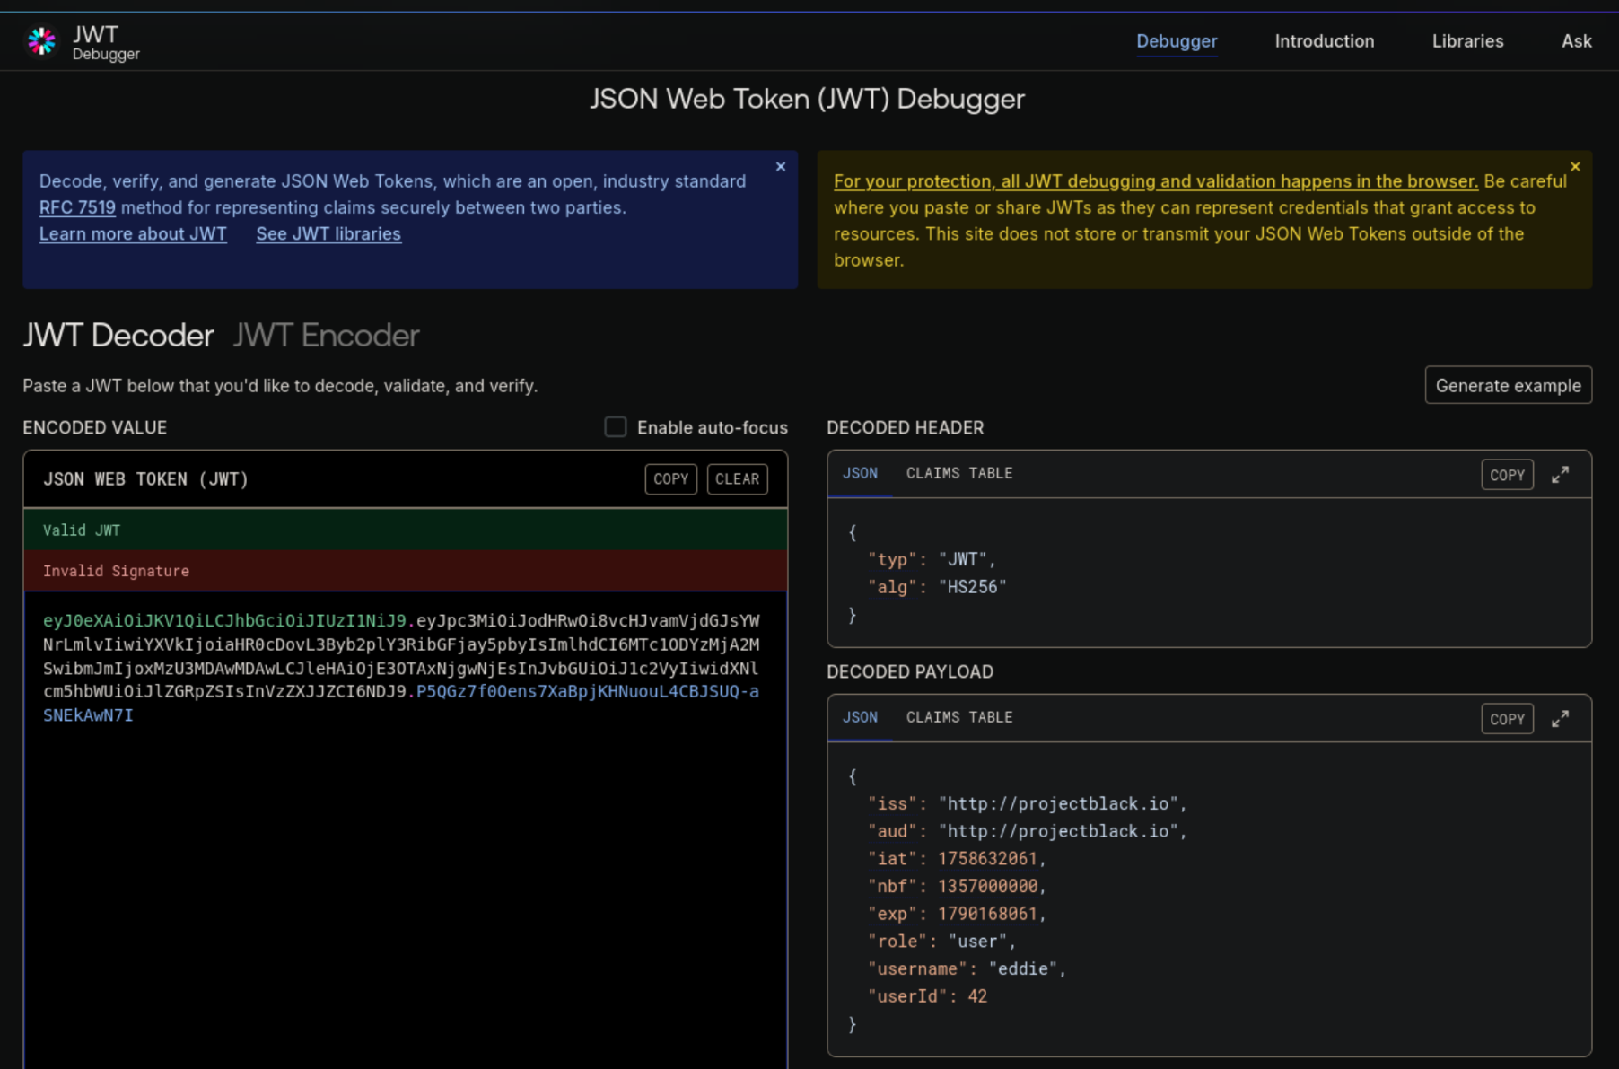Select the JSON tab in Decoded Header
The image size is (1619, 1069).
pos(860,473)
